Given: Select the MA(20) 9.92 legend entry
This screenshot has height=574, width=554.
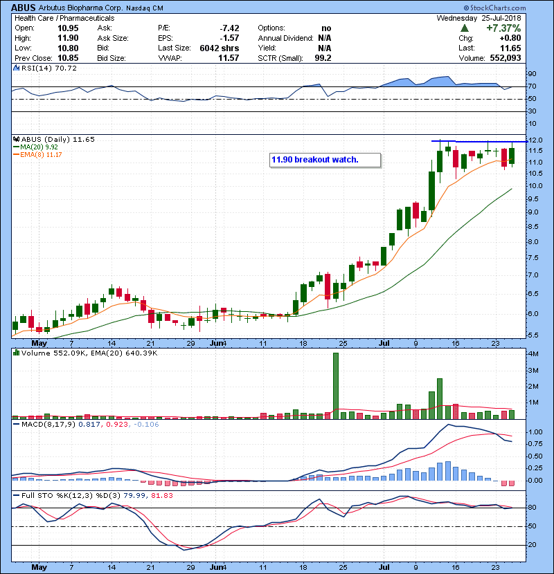Looking at the screenshot, I should pos(35,147).
